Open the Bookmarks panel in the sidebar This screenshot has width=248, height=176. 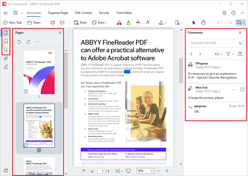[6, 41]
